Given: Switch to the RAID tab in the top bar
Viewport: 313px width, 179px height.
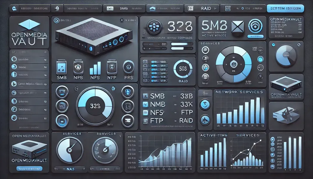Looking at the screenshot, I should [x=202, y=9].
